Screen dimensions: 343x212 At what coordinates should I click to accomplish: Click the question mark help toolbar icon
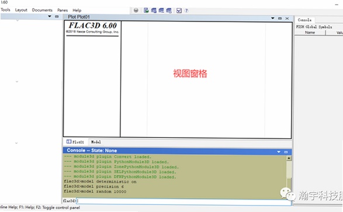[186, 10]
